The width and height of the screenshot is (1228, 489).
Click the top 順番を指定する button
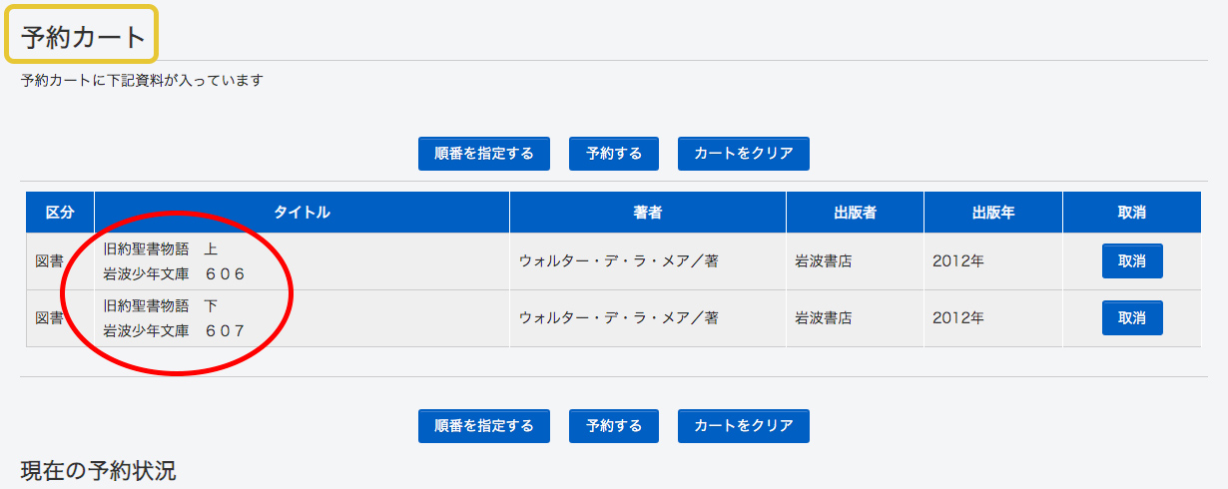tap(484, 154)
